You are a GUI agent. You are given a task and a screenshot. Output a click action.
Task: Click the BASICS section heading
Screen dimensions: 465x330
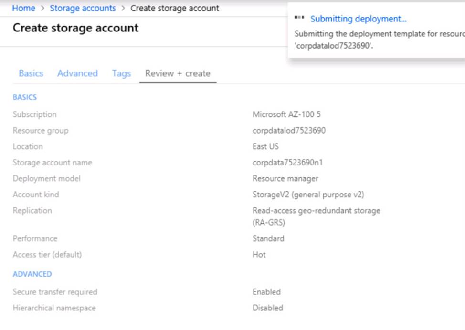coord(25,97)
